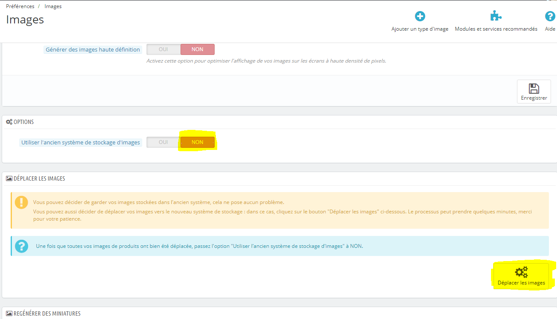Screen dimensions: 557x319
Task: Click the blue question mark info icon
Action: coord(21,246)
